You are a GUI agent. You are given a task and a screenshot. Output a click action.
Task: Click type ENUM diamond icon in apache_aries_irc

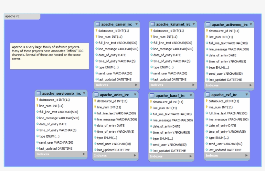(95, 138)
